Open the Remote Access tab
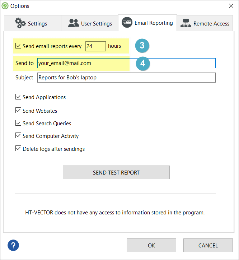Viewport: 239px width, 260px height. point(205,23)
